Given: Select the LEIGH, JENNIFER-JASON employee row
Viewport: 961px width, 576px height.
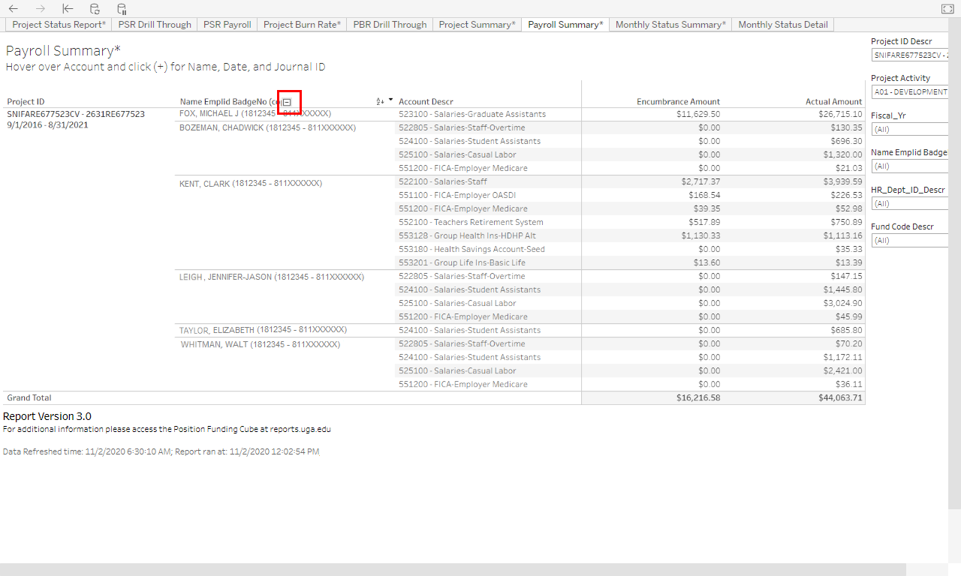Looking at the screenshot, I should click(272, 277).
